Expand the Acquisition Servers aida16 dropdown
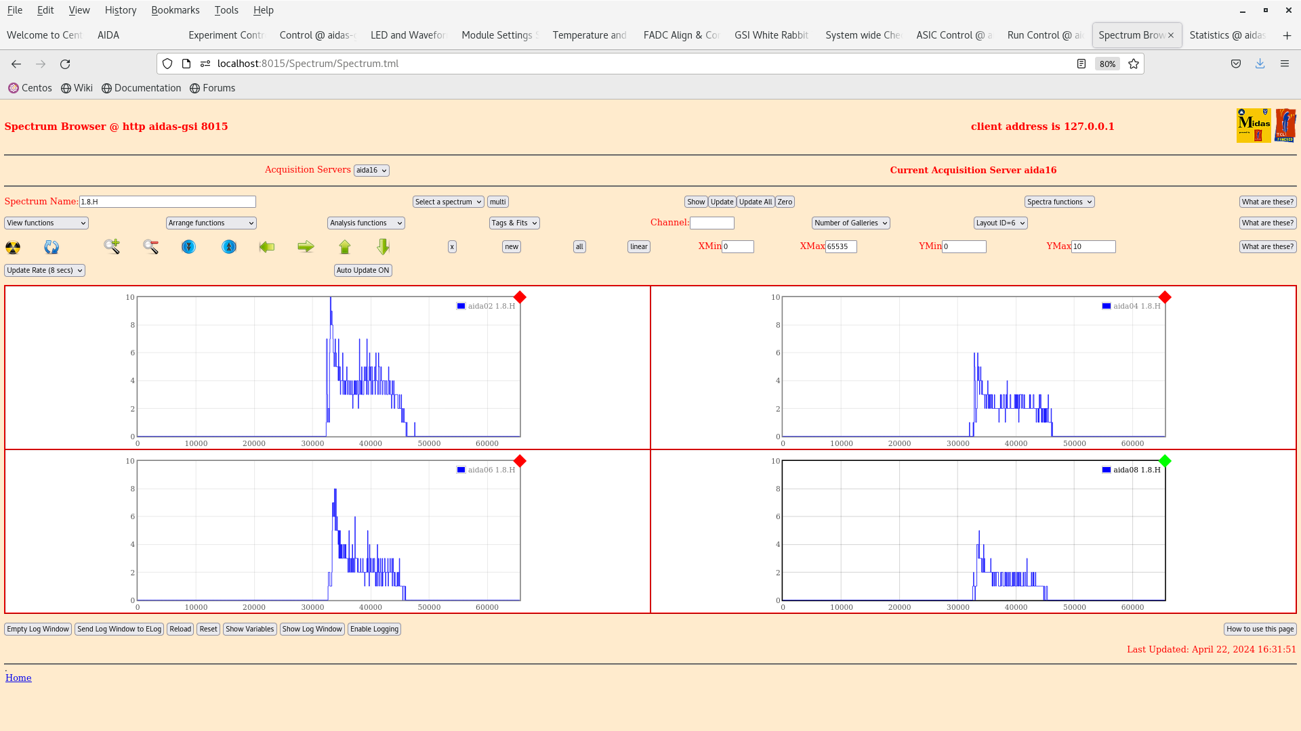The image size is (1301, 731). (x=371, y=171)
